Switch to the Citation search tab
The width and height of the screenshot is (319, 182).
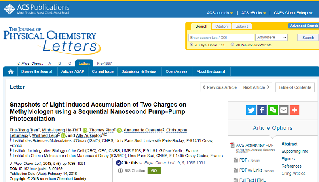[221, 26]
